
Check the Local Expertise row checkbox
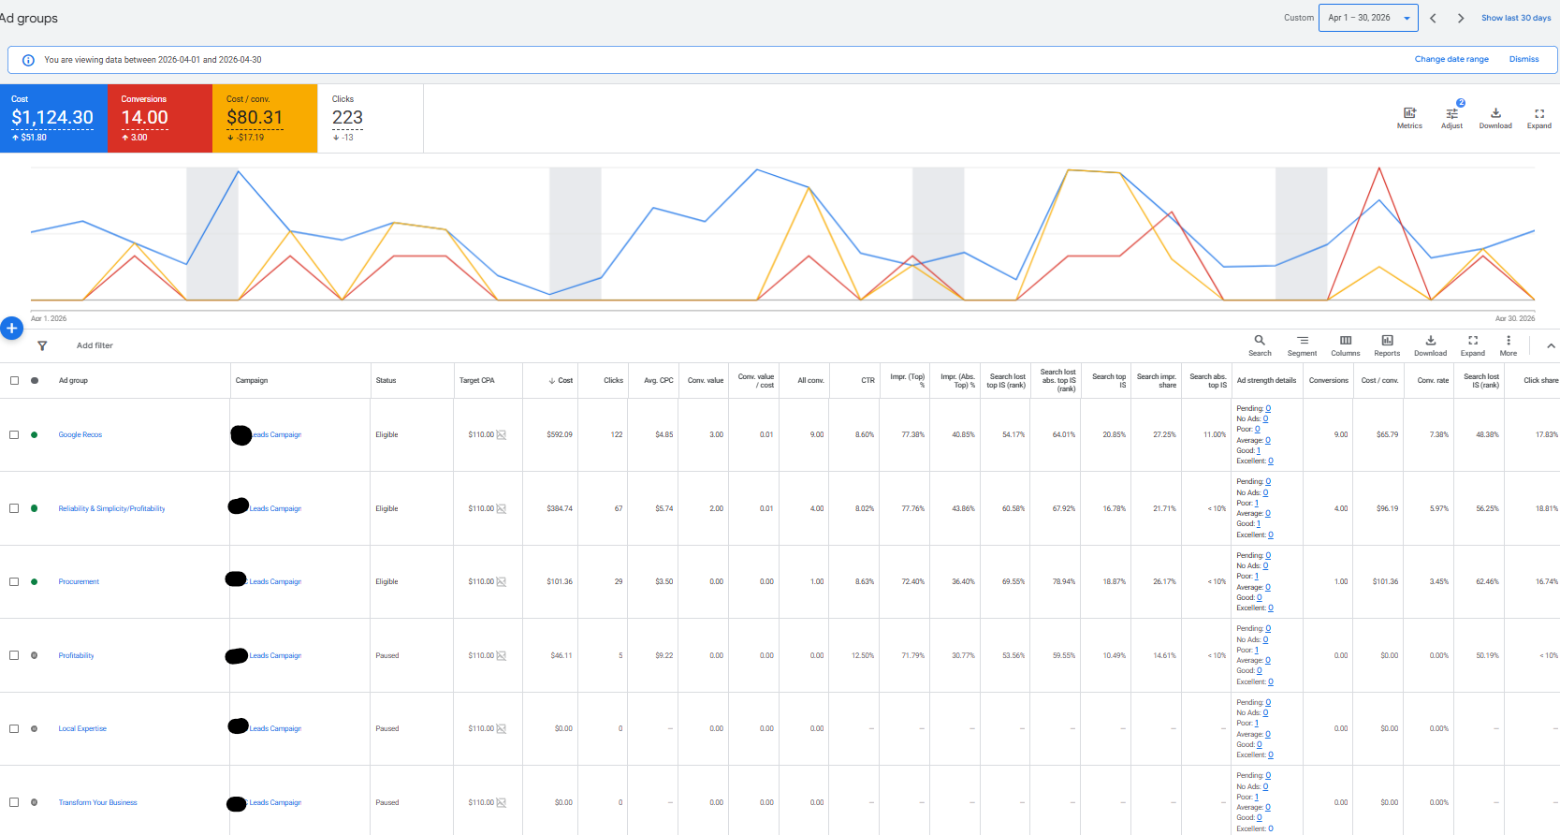pos(14,728)
